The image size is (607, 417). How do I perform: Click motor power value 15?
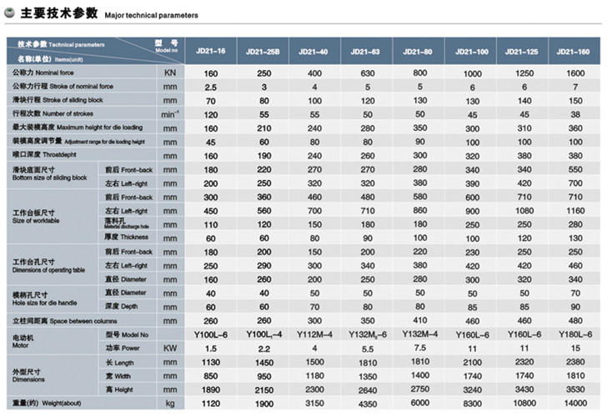pyautogui.click(x=575, y=348)
